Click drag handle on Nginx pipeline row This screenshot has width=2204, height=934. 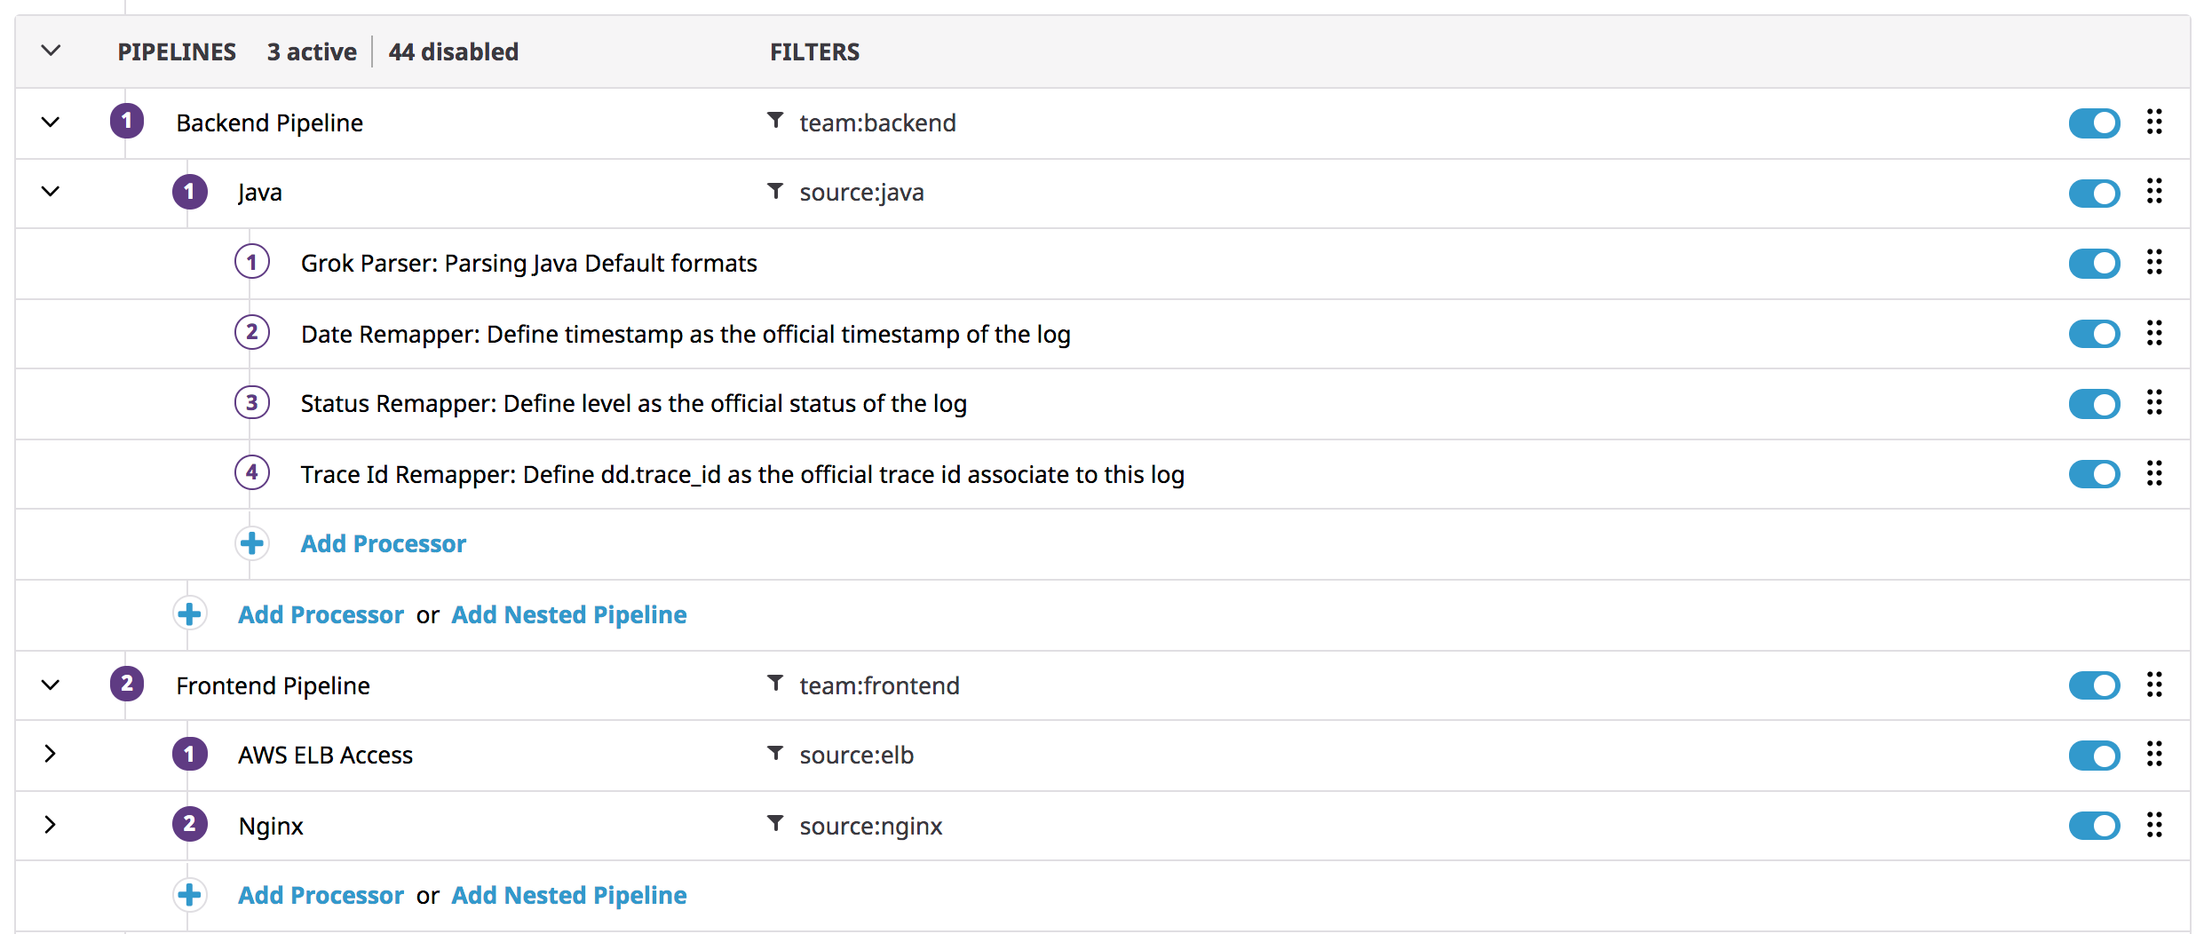tap(2154, 825)
